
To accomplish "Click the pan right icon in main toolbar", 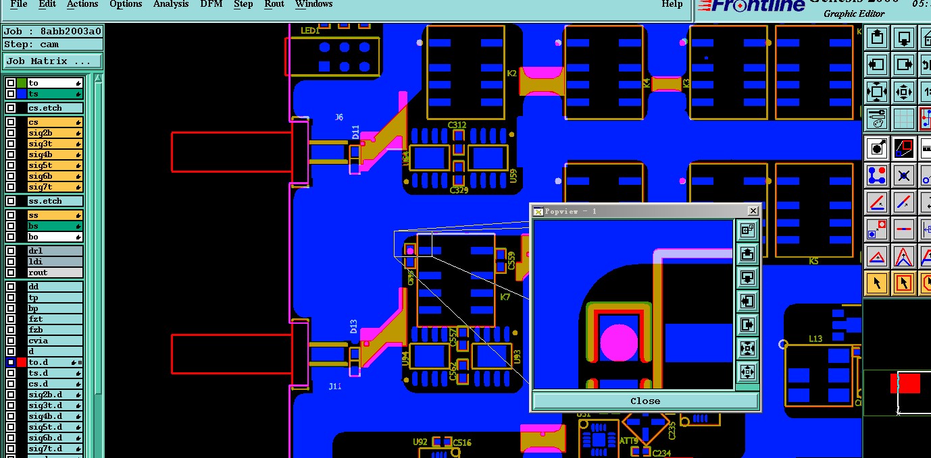I will (x=904, y=65).
